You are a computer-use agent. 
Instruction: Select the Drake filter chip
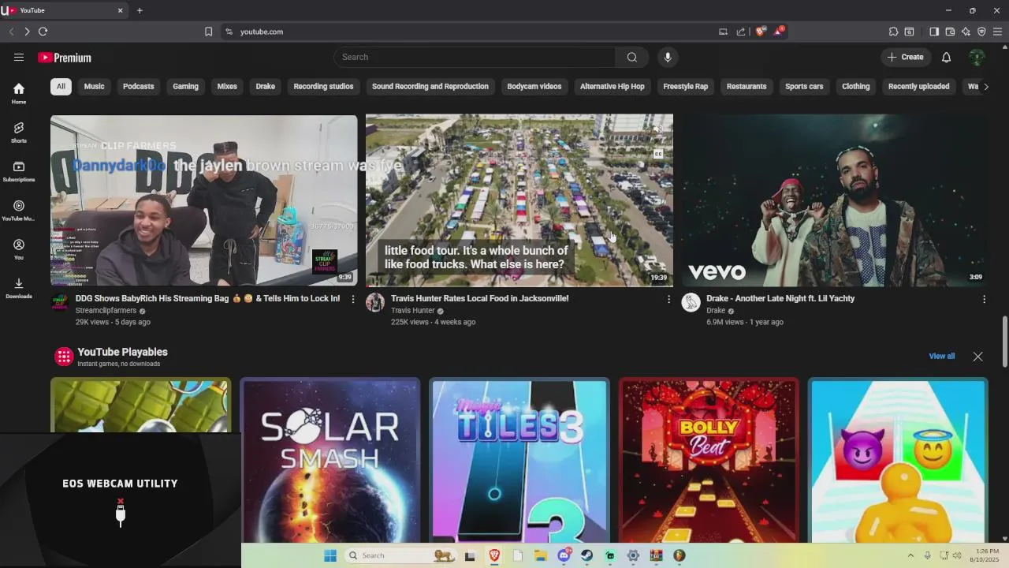(266, 86)
